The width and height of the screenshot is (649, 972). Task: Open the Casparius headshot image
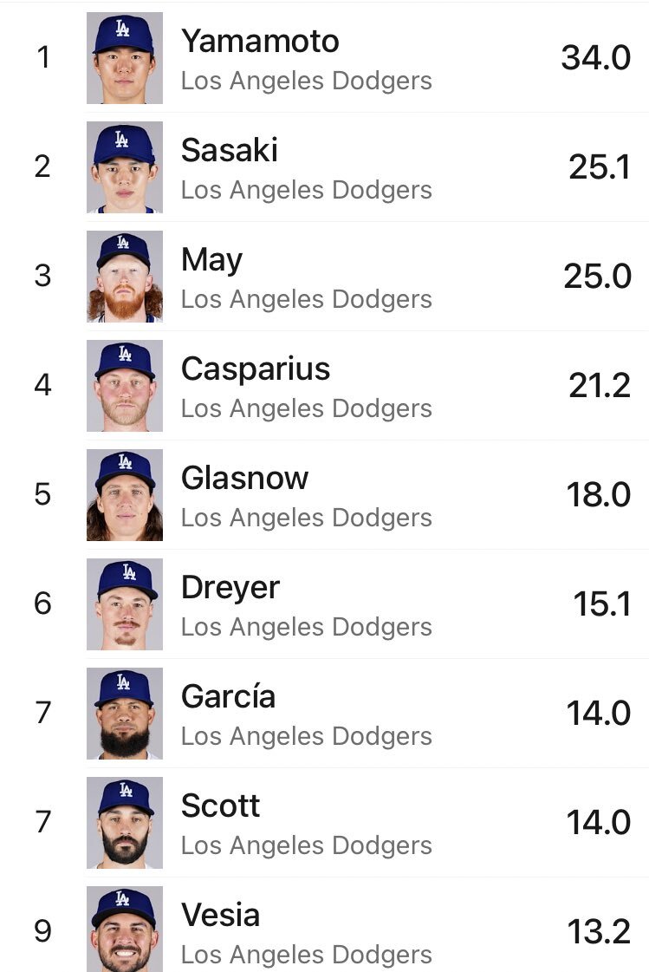tap(125, 386)
